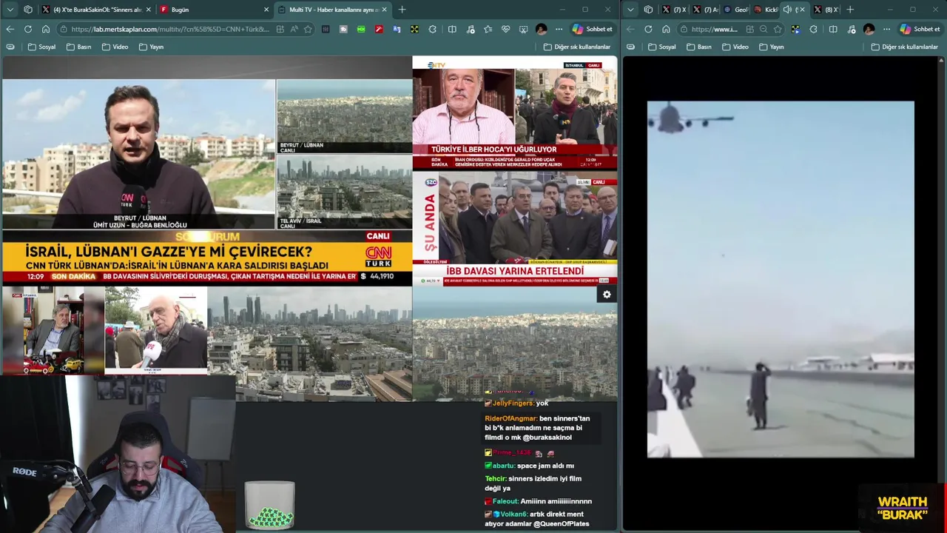Go to home in the right browser window
The width and height of the screenshot is (947, 533).
point(666,29)
